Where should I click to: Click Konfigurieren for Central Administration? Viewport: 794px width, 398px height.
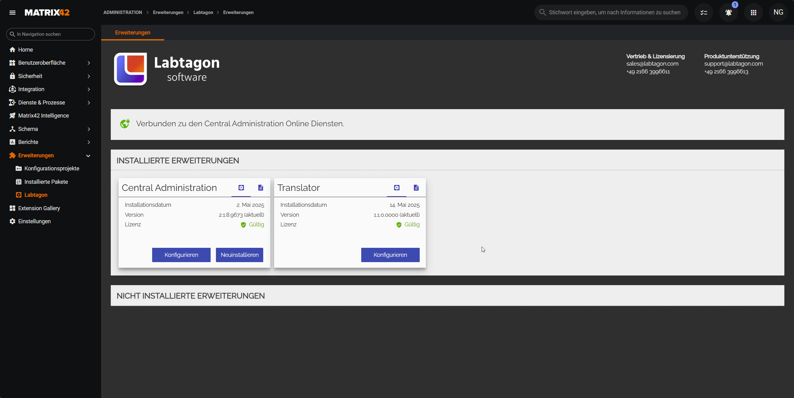click(181, 255)
